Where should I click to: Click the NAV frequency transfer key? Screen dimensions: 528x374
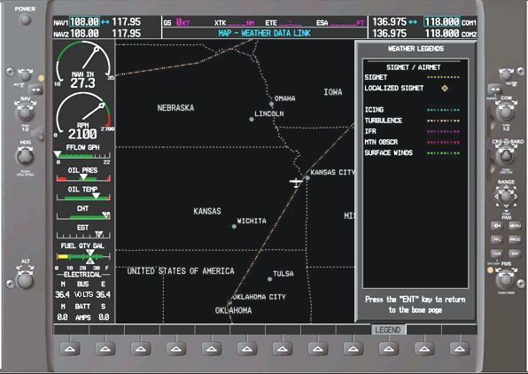[x=35, y=90]
